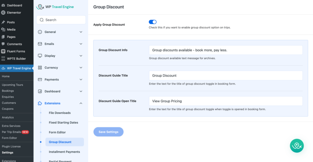The image size is (313, 162).
Task: Click the Save Settings button
Action: [x=108, y=132]
